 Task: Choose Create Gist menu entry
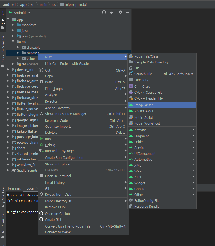coord(83,219)
